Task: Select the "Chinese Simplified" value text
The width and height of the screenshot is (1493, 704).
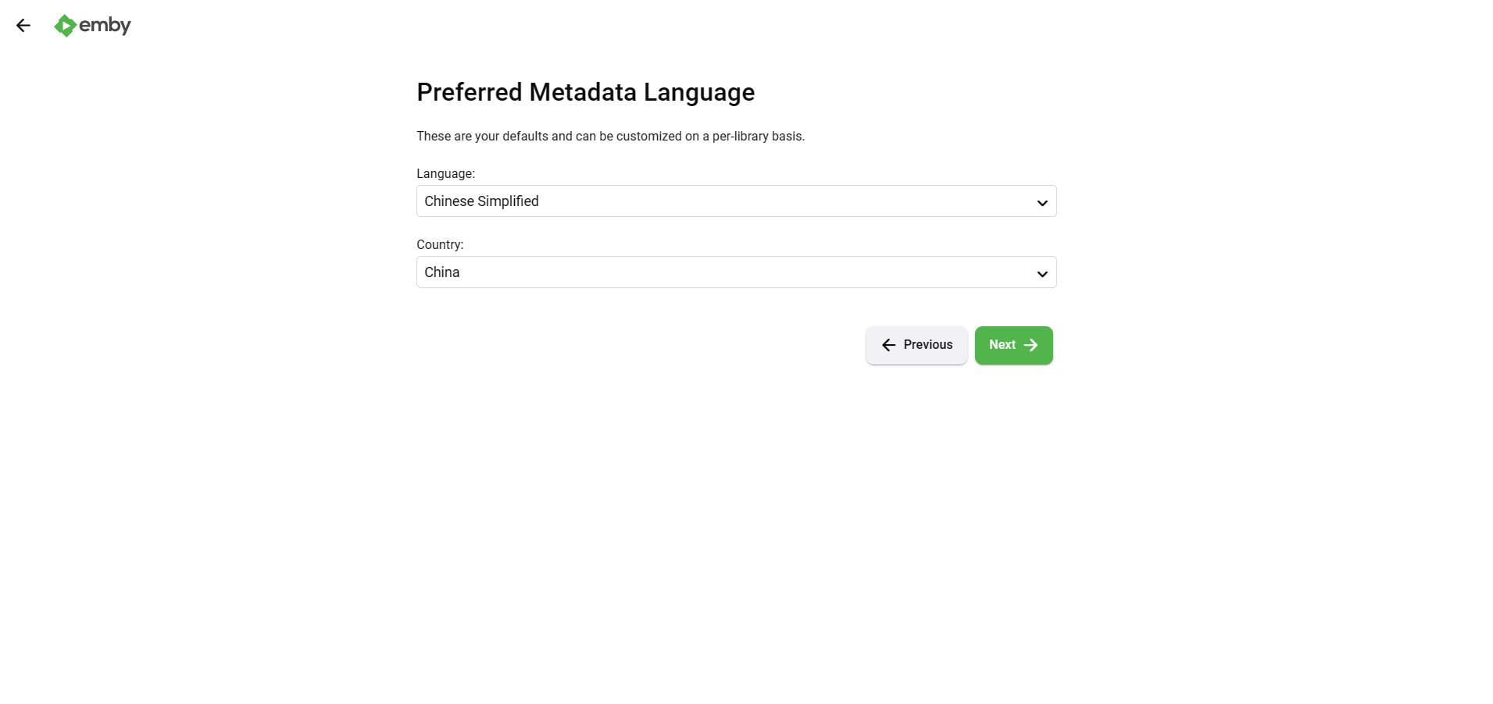Action: pyautogui.click(x=481, y=201)
